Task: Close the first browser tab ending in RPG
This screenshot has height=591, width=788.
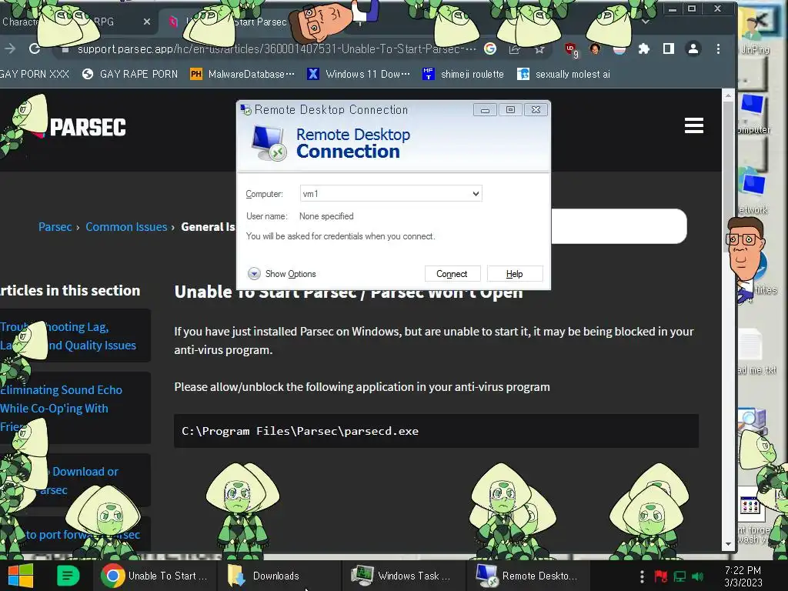Action: click(147, 22)
